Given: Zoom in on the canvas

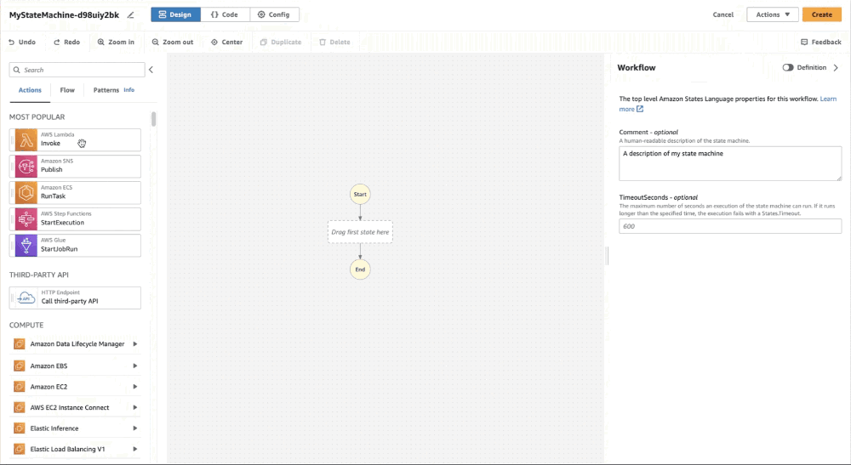Looking at the screenshot, I should [116, 42].
